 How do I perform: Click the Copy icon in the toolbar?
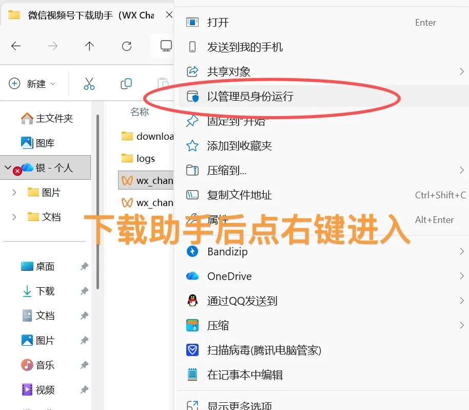click(x=125, y=83)
